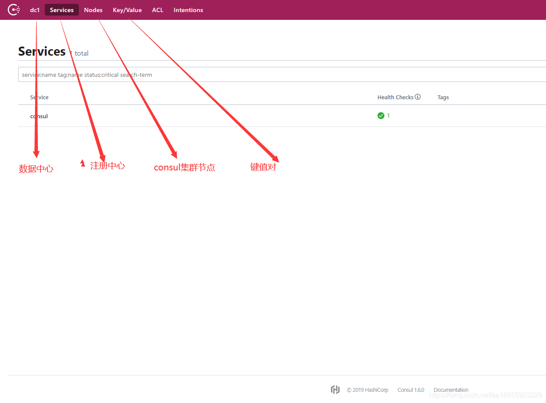Focus the services search filter field
This screenshot has height=403, width=546.
(x=282, y=75)
